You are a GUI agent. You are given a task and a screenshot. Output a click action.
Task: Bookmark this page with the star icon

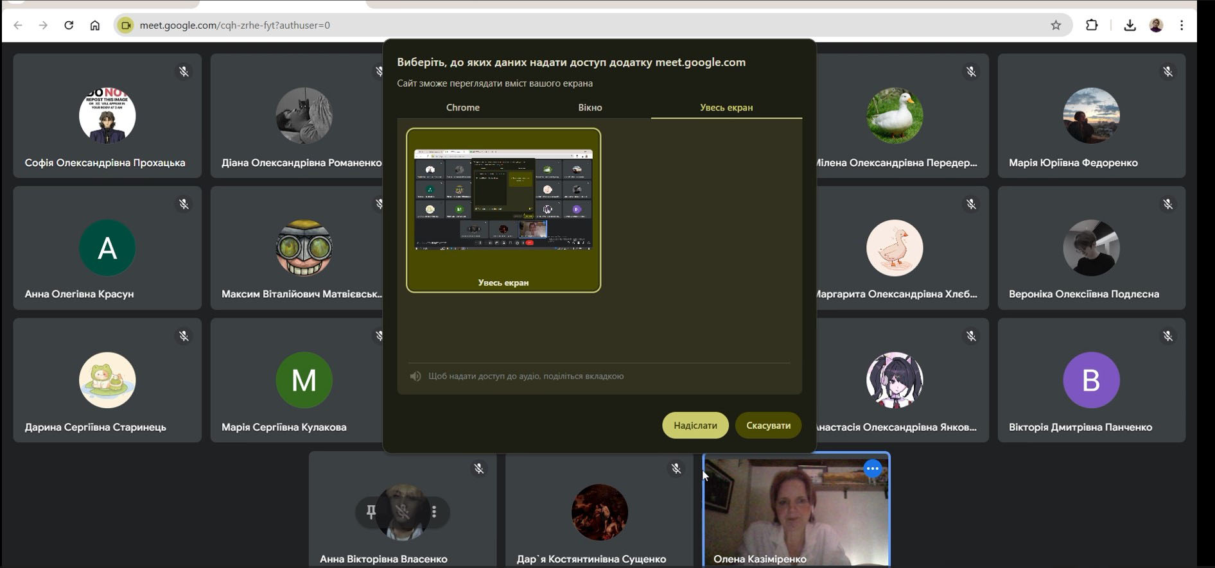coord(1056,25)
